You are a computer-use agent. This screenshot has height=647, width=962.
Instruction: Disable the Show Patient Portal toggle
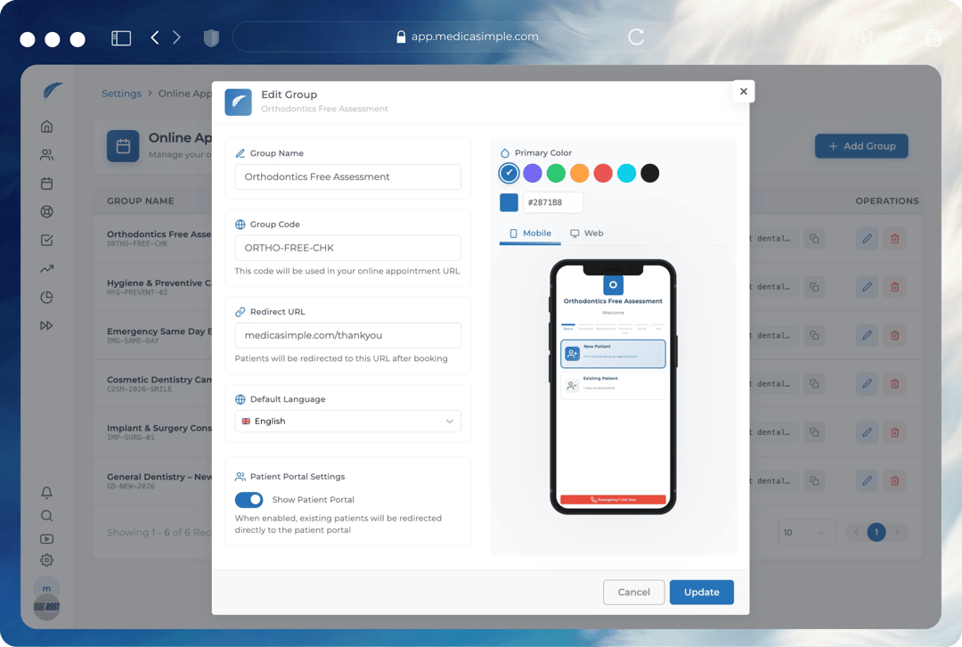point(249,500)
